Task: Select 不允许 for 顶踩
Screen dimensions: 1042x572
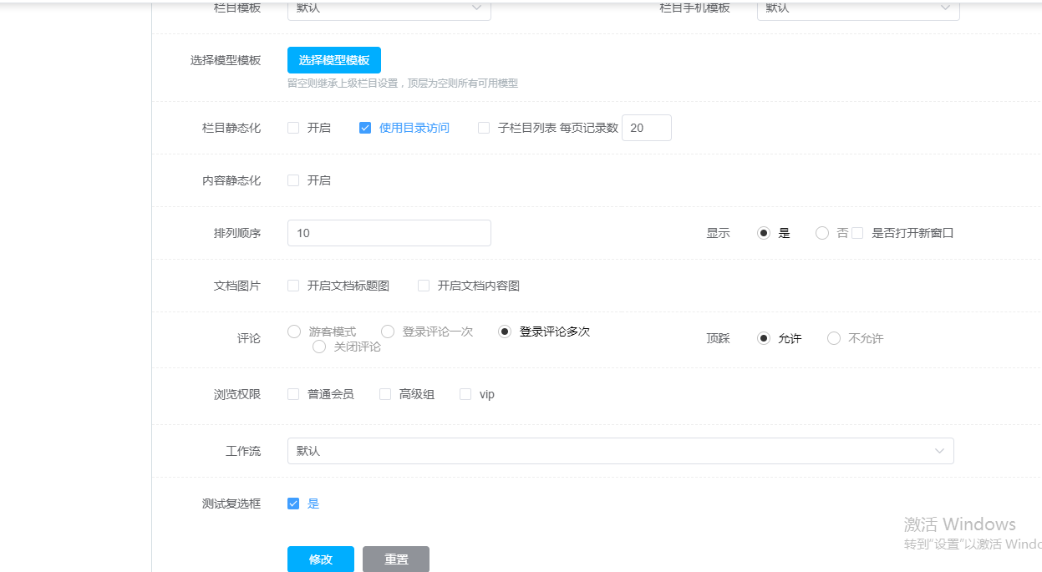Action: (834, 338)
